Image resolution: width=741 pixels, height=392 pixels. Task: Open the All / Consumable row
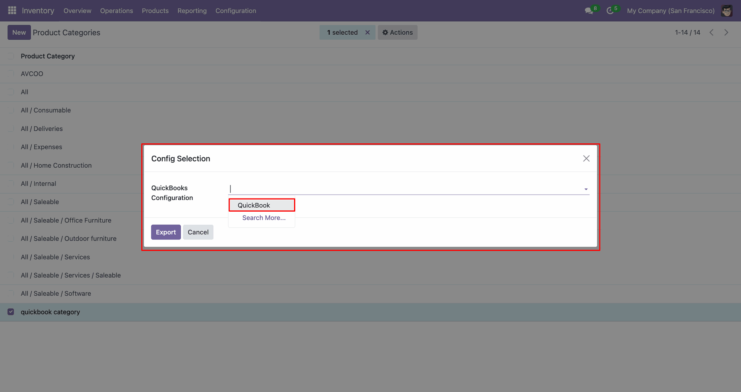tap(370, 110)
